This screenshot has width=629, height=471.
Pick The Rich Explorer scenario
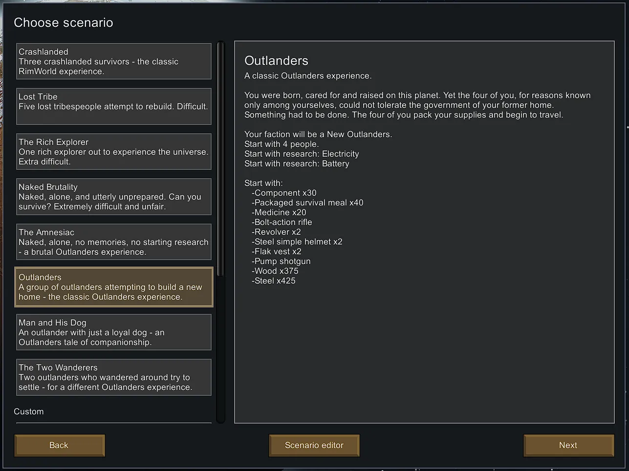(x=114, y=152)
